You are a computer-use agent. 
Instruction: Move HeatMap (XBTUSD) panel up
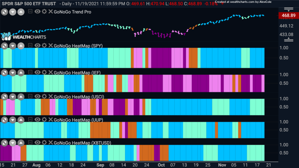pos(21,143)
